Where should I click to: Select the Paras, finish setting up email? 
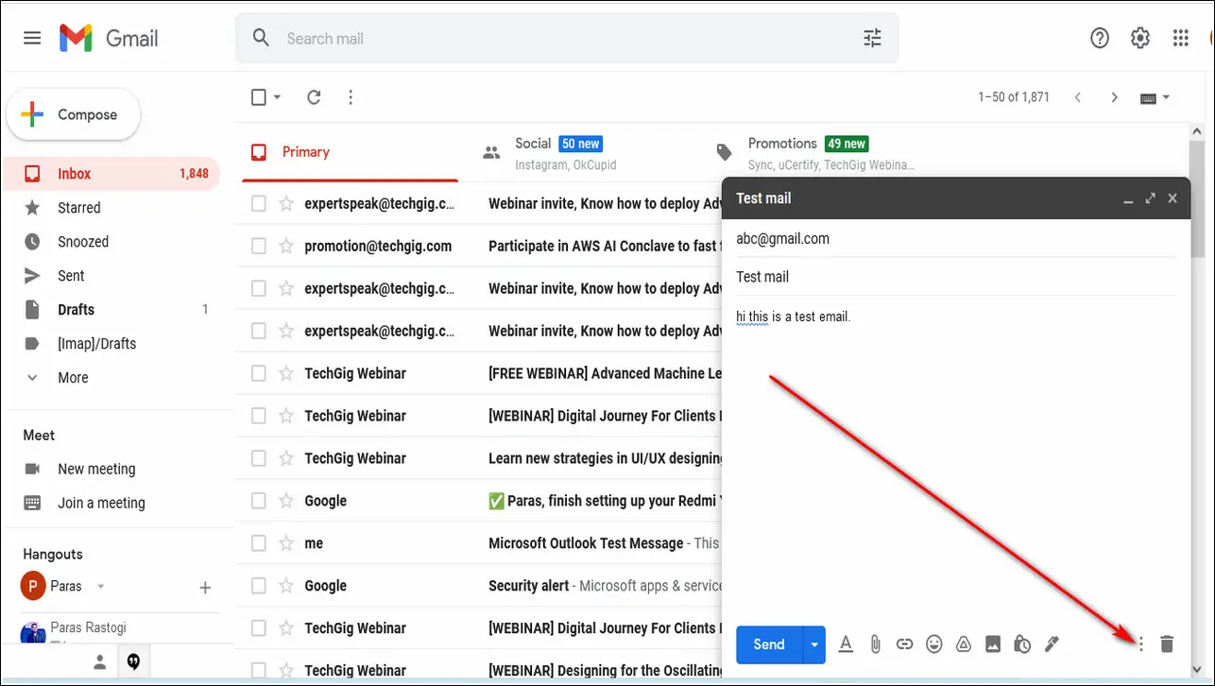tap(259, 501)
